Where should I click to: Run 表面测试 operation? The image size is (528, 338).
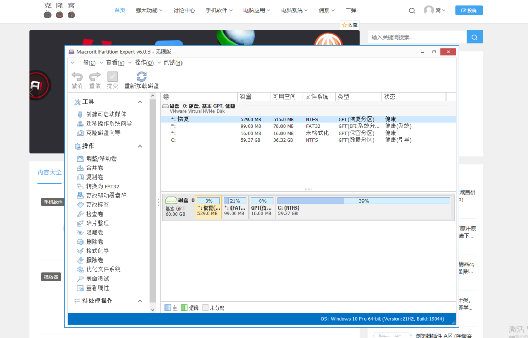(93, 278)
